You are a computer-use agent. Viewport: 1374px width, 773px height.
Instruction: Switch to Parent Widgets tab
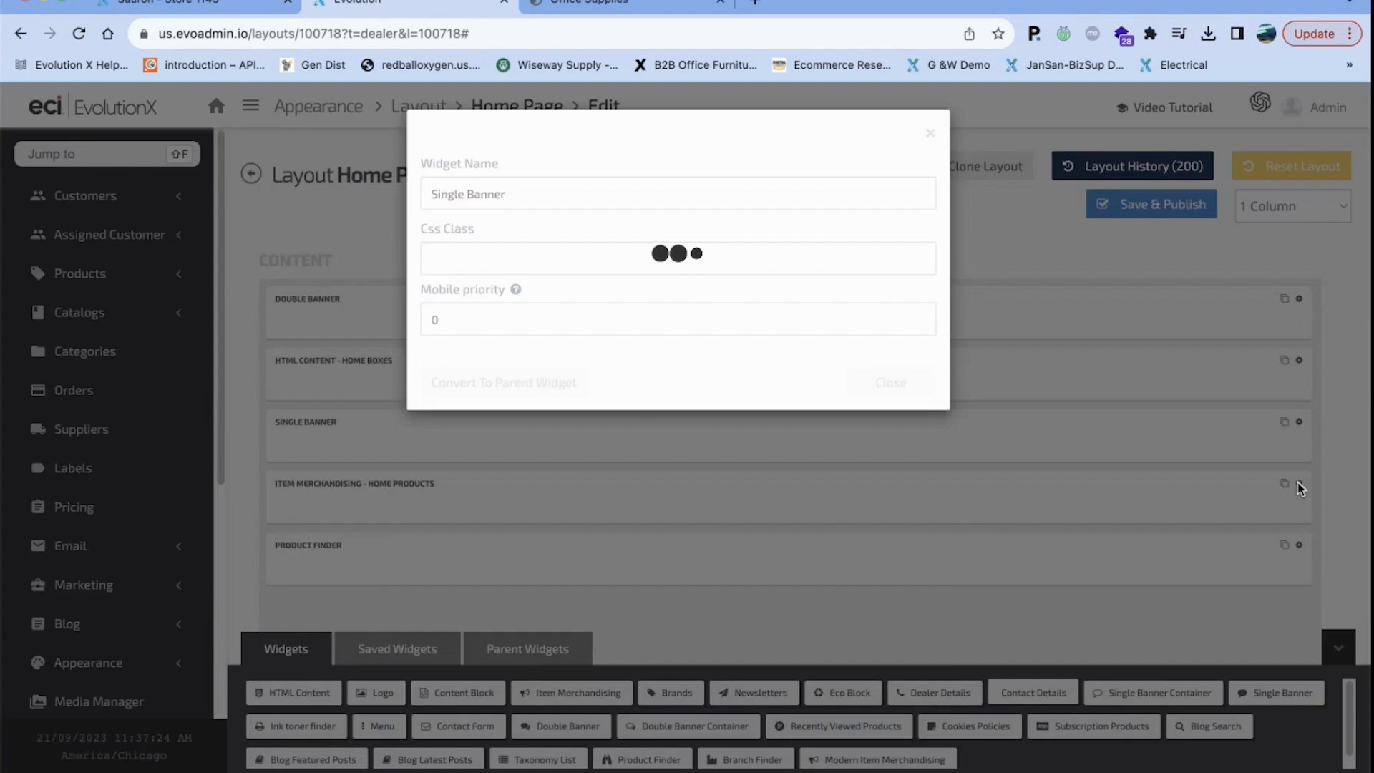[x=527, y=649]
